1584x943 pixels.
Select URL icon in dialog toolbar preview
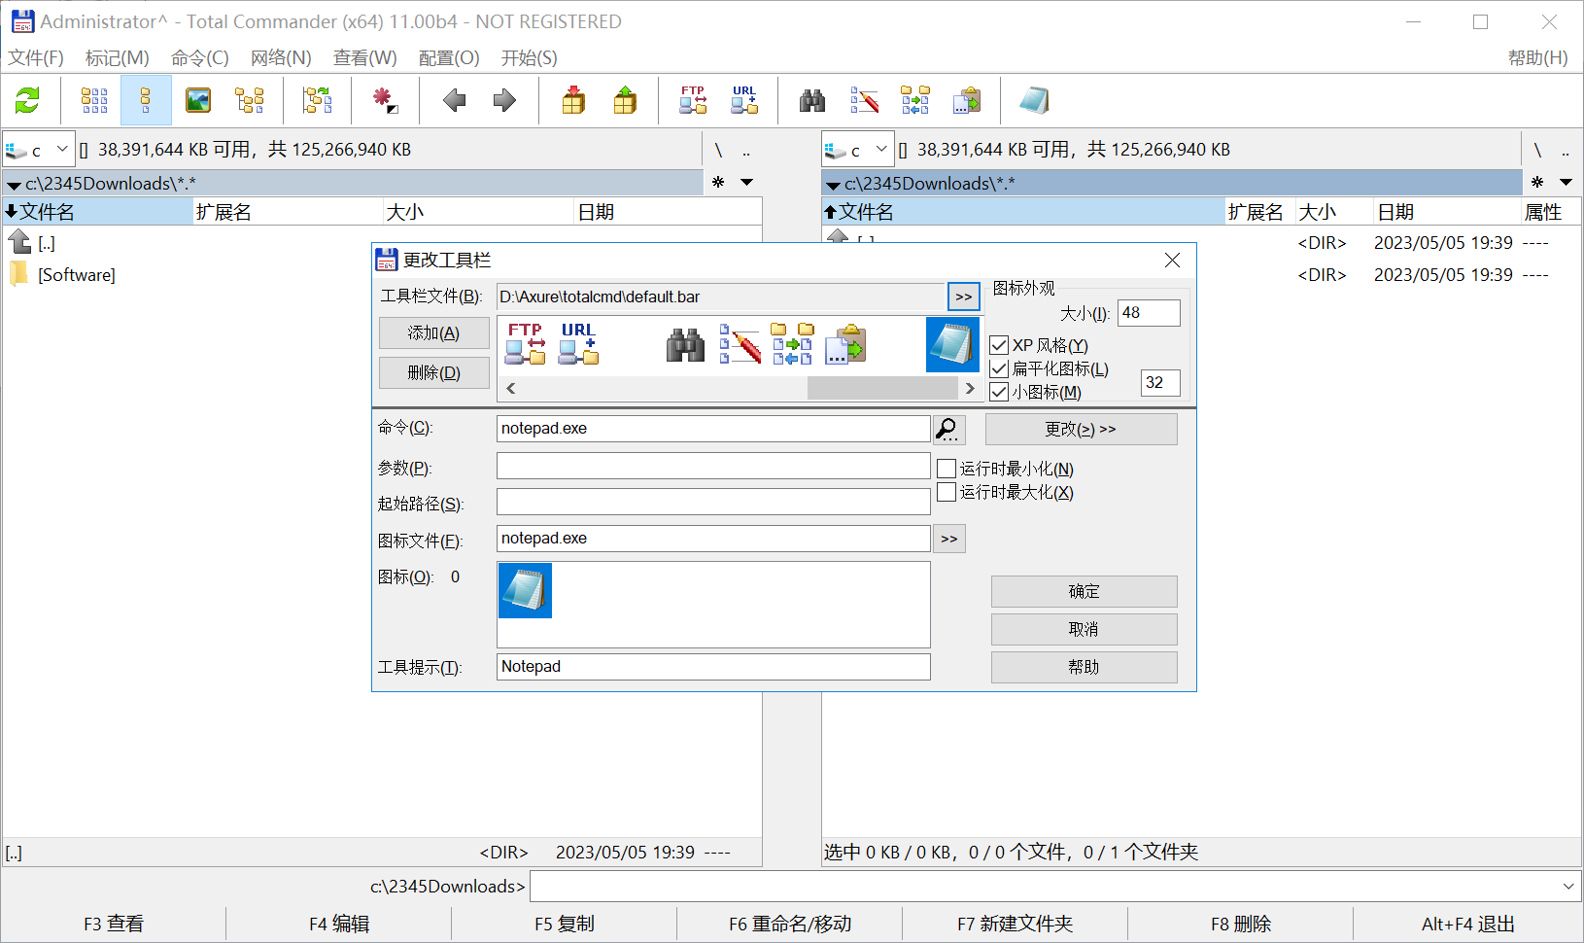pyautogui.click(x=578, y=344)
